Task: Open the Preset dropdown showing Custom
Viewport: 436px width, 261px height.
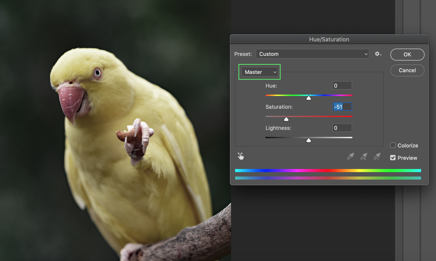Action: [313, 54]
